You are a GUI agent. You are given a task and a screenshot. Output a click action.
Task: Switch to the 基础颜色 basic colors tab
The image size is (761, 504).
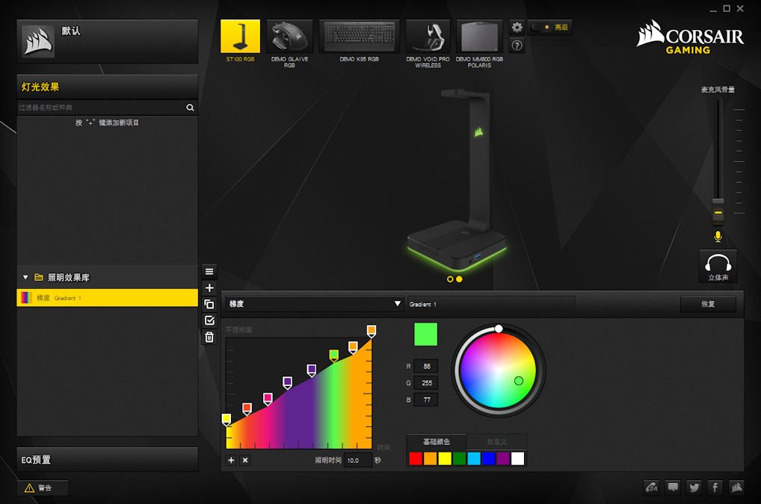[437, 441]
